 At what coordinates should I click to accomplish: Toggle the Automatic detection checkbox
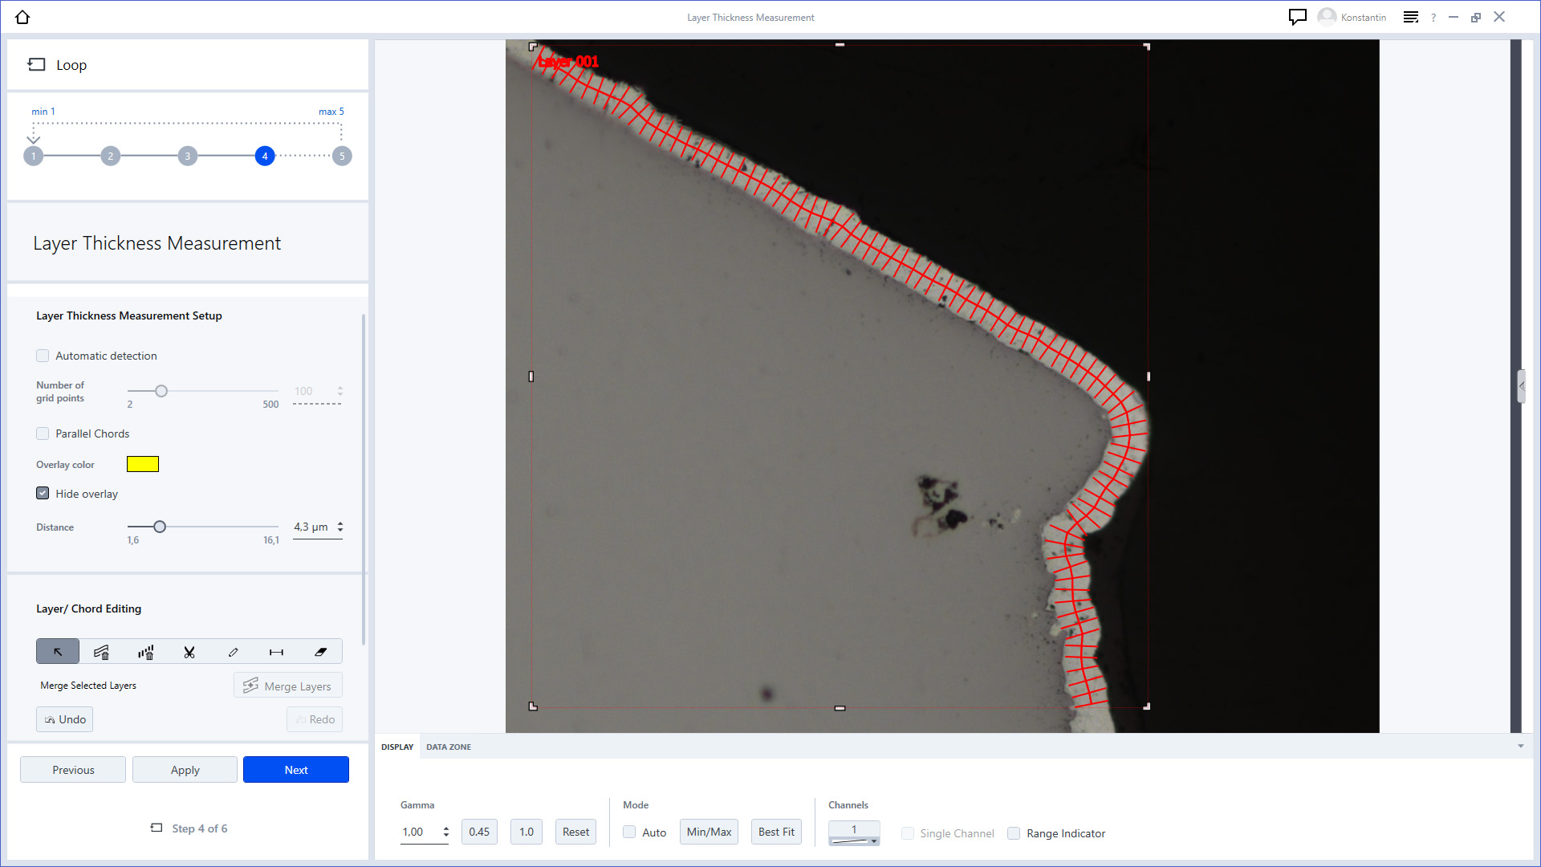(x=43, y=355)
